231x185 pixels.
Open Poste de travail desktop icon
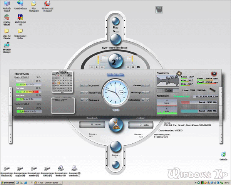(7, 4)
